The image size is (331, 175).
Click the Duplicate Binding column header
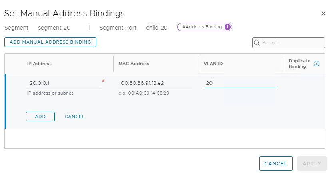(299, 64)
